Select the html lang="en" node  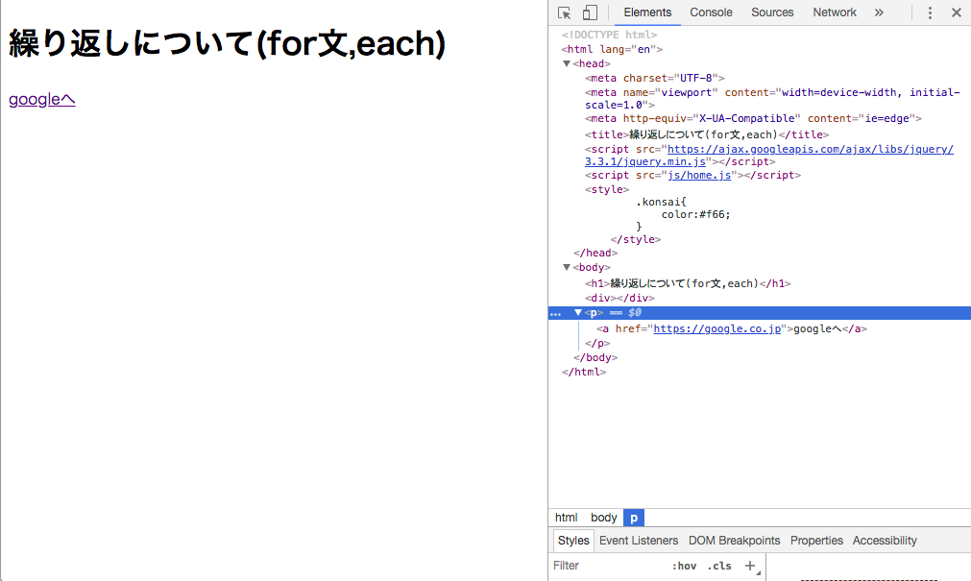(612, 49)
